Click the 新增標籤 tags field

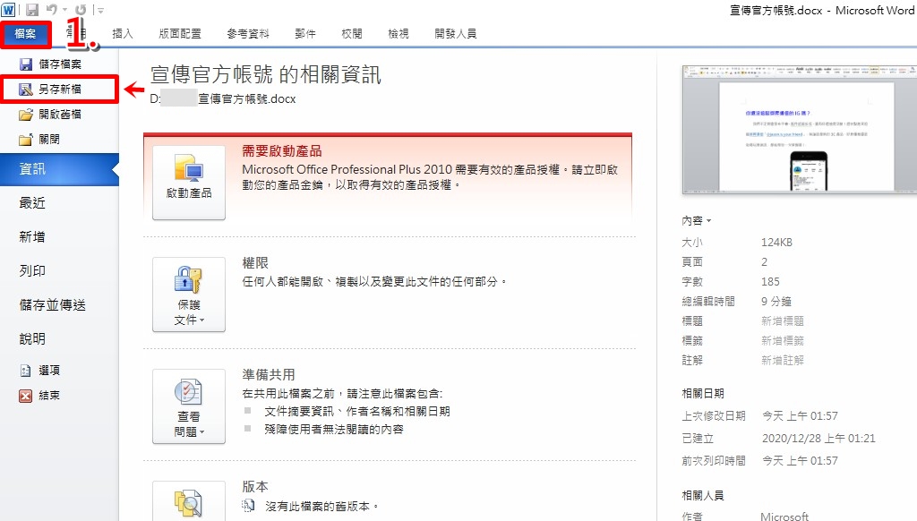pos(783,340)
